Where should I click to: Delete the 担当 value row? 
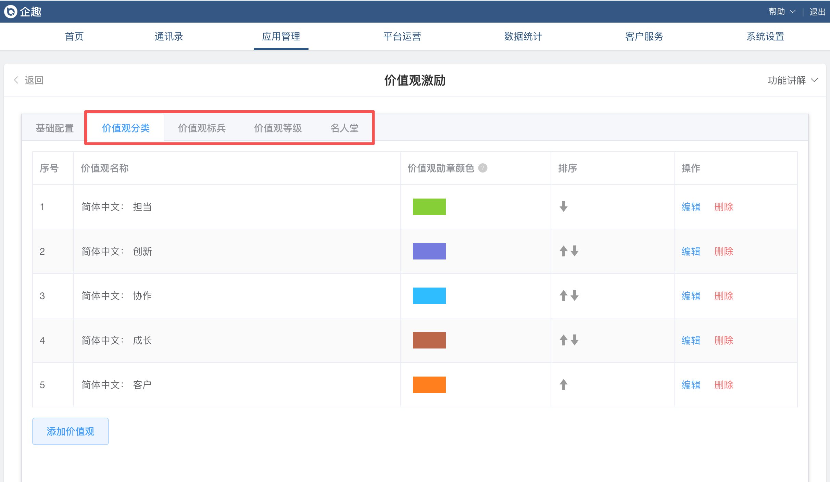click(724, 207)
